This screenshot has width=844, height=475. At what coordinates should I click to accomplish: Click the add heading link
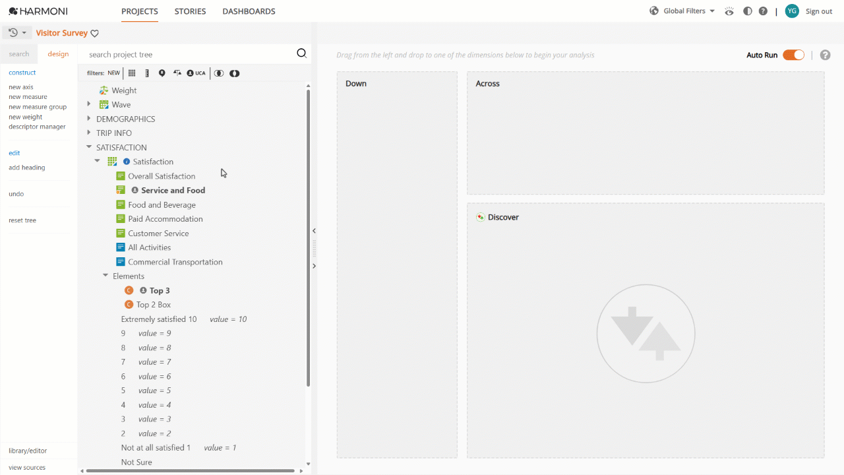click(x=27, y=168)
